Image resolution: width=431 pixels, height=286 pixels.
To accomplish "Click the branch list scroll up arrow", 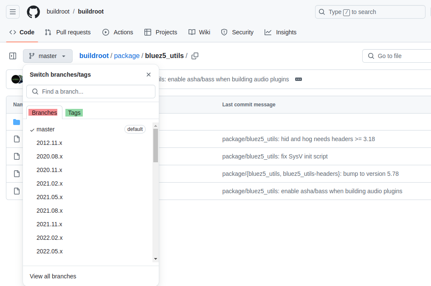I will click(155, 126).
